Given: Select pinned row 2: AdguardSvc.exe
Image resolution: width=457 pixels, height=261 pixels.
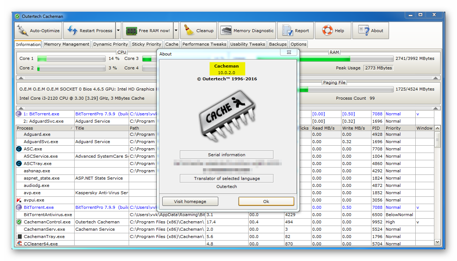Looking at the screenshot, I should click(225, 121).
